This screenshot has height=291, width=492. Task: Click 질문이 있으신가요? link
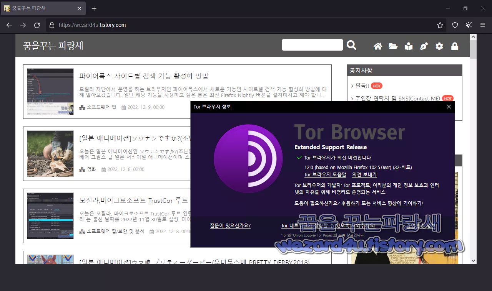tap(230, 225)
